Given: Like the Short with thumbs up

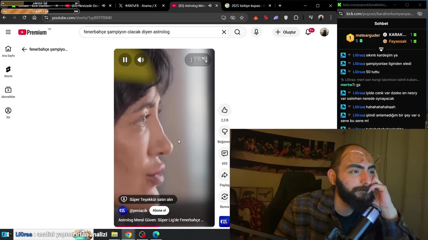Looking at the screenshot, I should tap(225, 110).
